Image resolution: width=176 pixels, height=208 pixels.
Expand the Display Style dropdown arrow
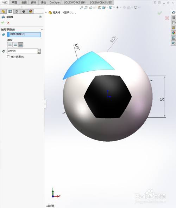(114, 8)
